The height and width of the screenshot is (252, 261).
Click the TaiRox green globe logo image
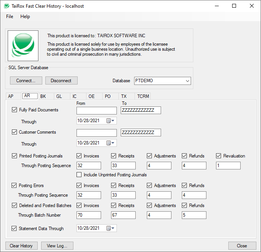[23, 46]
